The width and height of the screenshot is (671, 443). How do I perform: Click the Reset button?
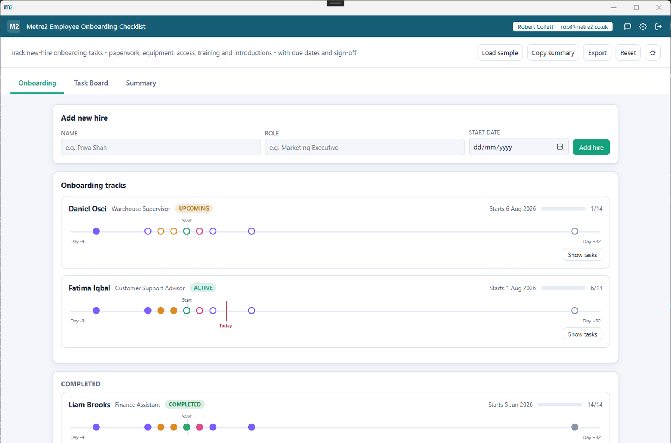coord(628,53)
